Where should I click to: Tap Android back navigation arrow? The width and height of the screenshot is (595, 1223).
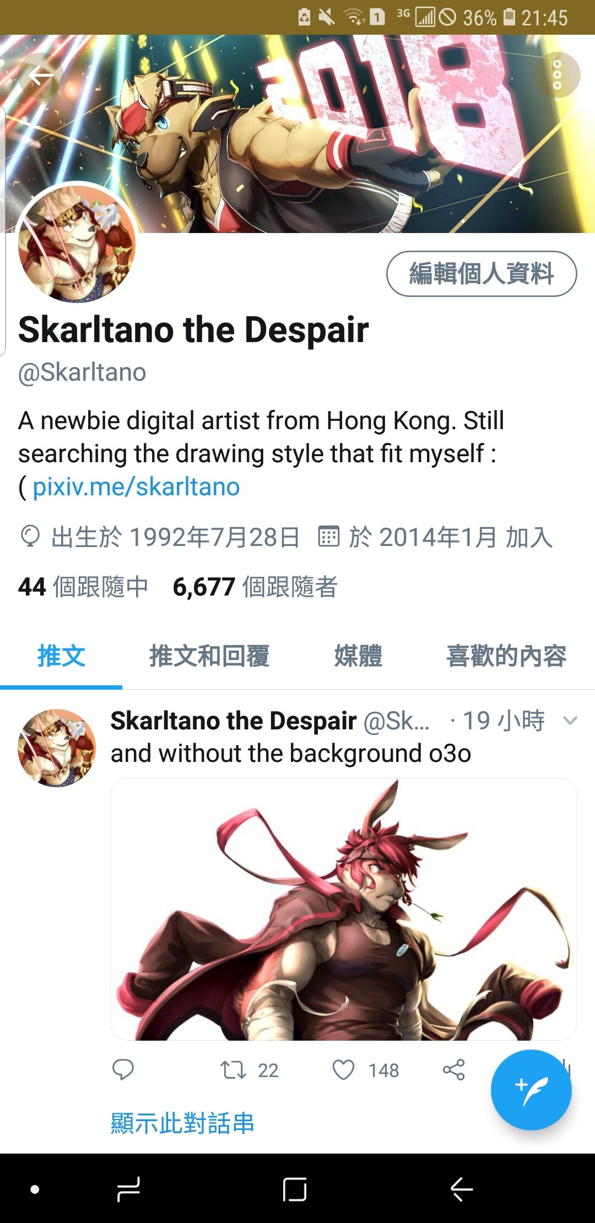point(462,1189)
